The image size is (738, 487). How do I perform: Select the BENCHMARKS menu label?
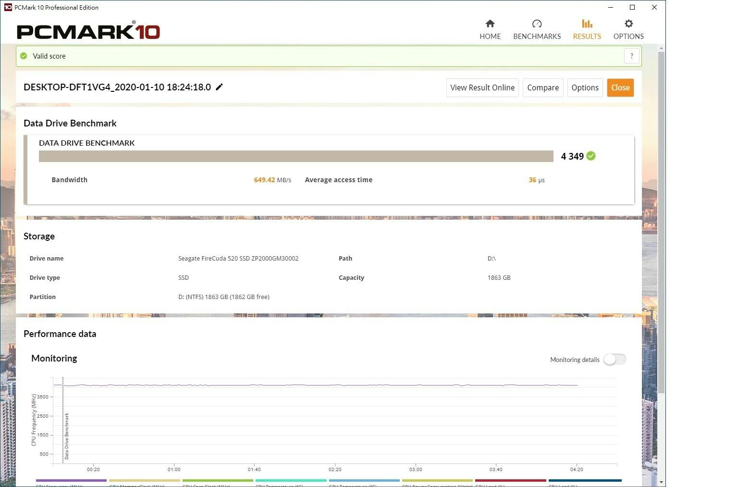[537, 37]
